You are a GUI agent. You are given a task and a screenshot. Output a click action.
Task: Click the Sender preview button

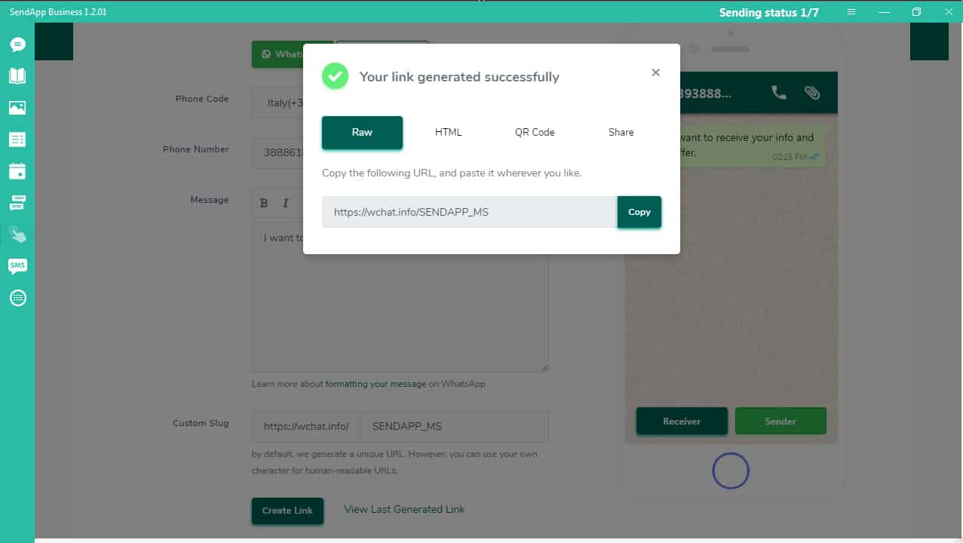pyautogui.click(x=781, y=422)
